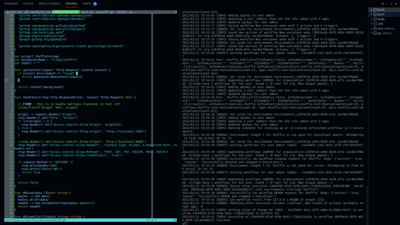
Task: Open launch profile dropdown beside plus icon
Action: tap(386, 4)
